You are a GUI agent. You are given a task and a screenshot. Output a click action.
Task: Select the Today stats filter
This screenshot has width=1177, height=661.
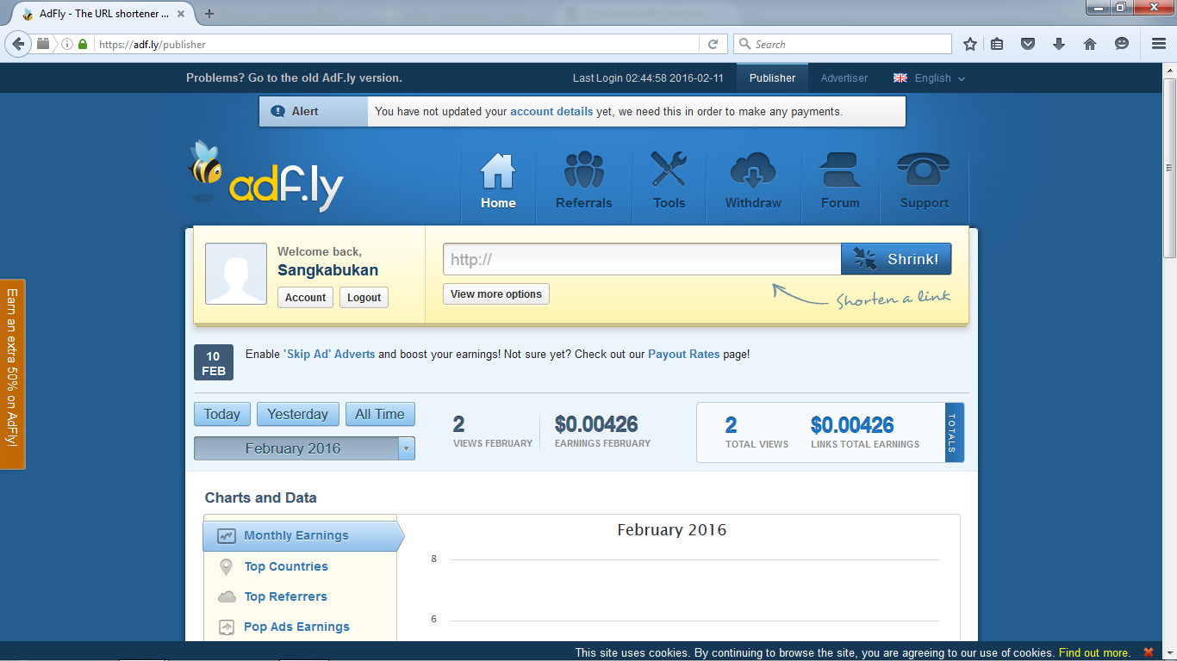[x=221, y=414]
